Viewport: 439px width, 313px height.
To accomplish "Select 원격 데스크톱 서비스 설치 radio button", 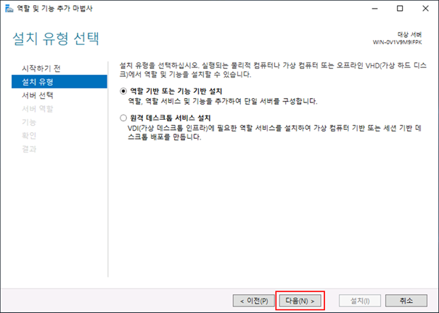I will [123, 118].
